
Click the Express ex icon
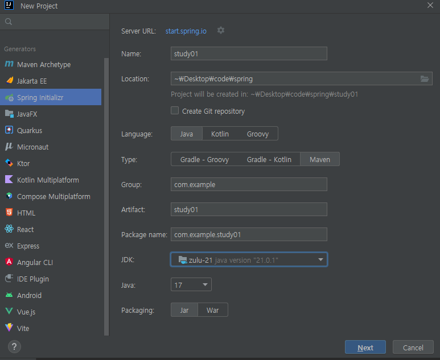point(9,245)
